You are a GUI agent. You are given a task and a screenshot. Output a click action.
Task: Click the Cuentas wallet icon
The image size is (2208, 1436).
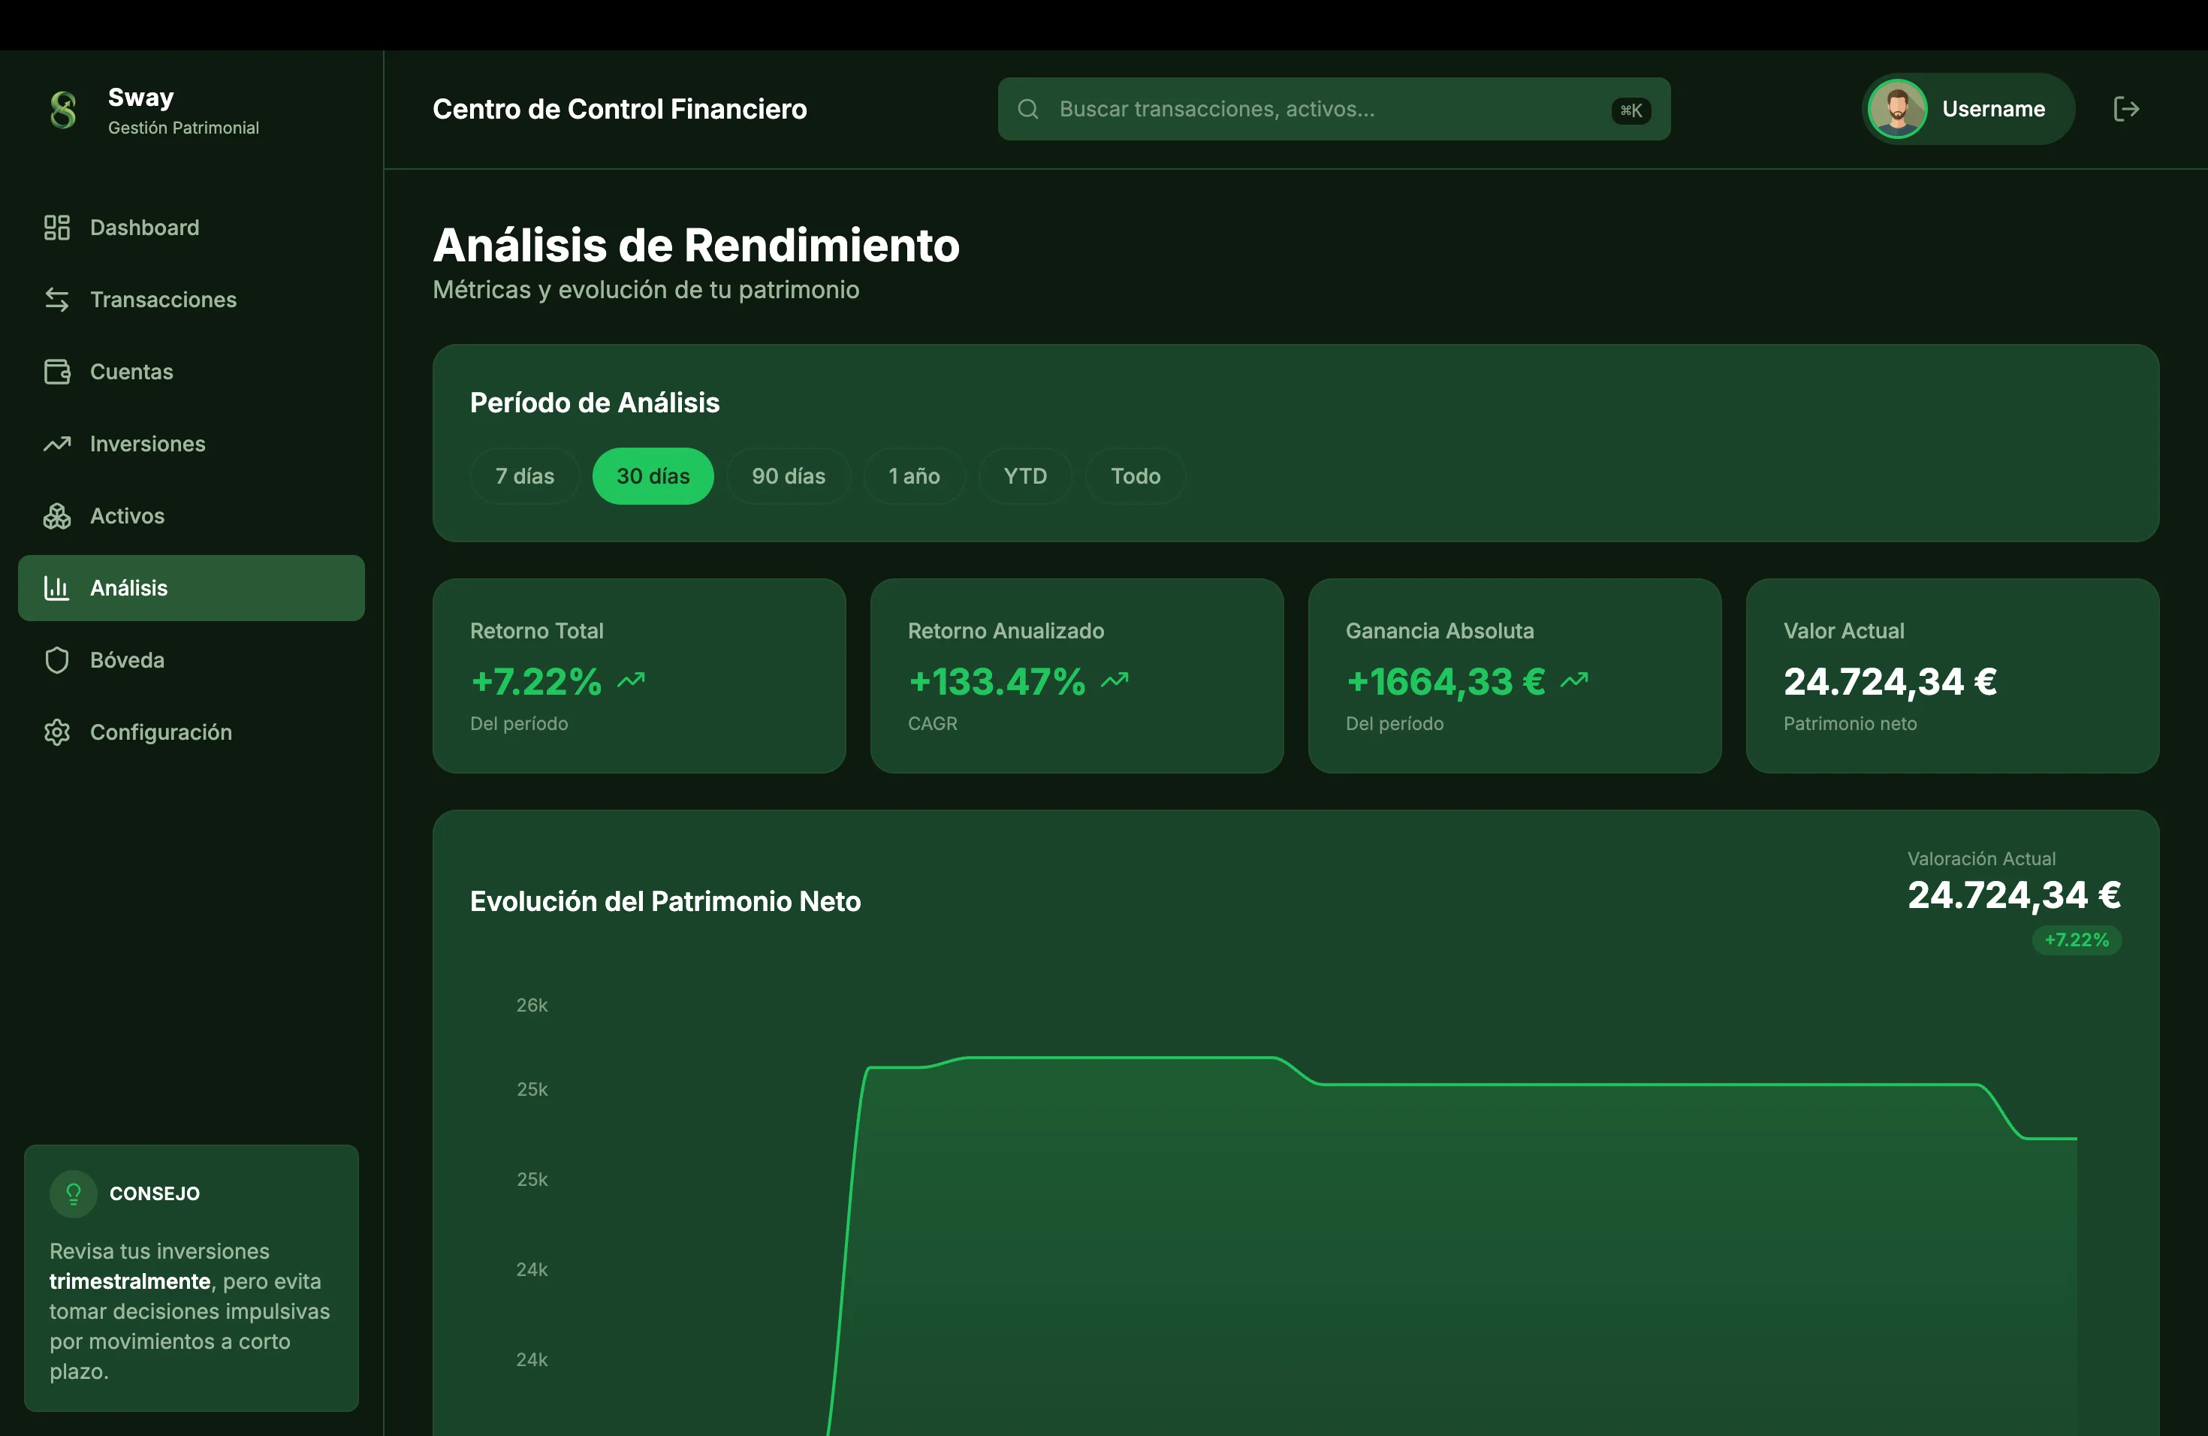coord(56,372)
